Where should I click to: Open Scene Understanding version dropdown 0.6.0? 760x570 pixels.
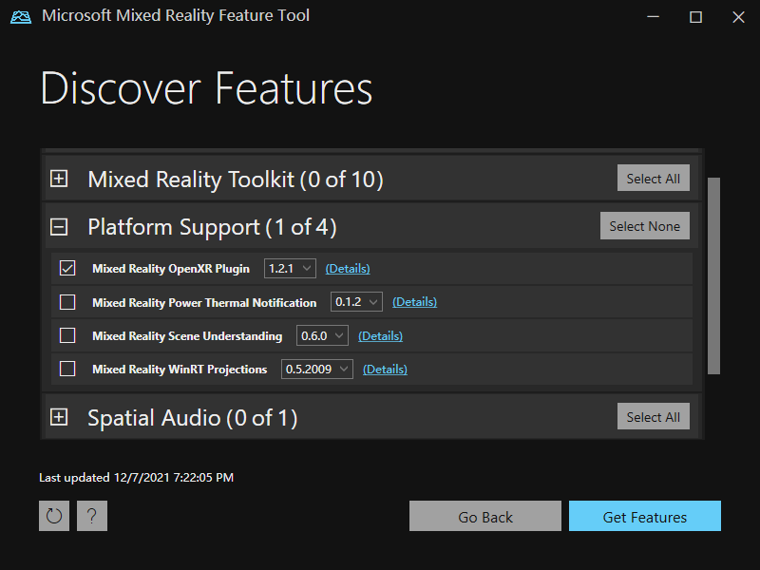(x=322, y=335)
